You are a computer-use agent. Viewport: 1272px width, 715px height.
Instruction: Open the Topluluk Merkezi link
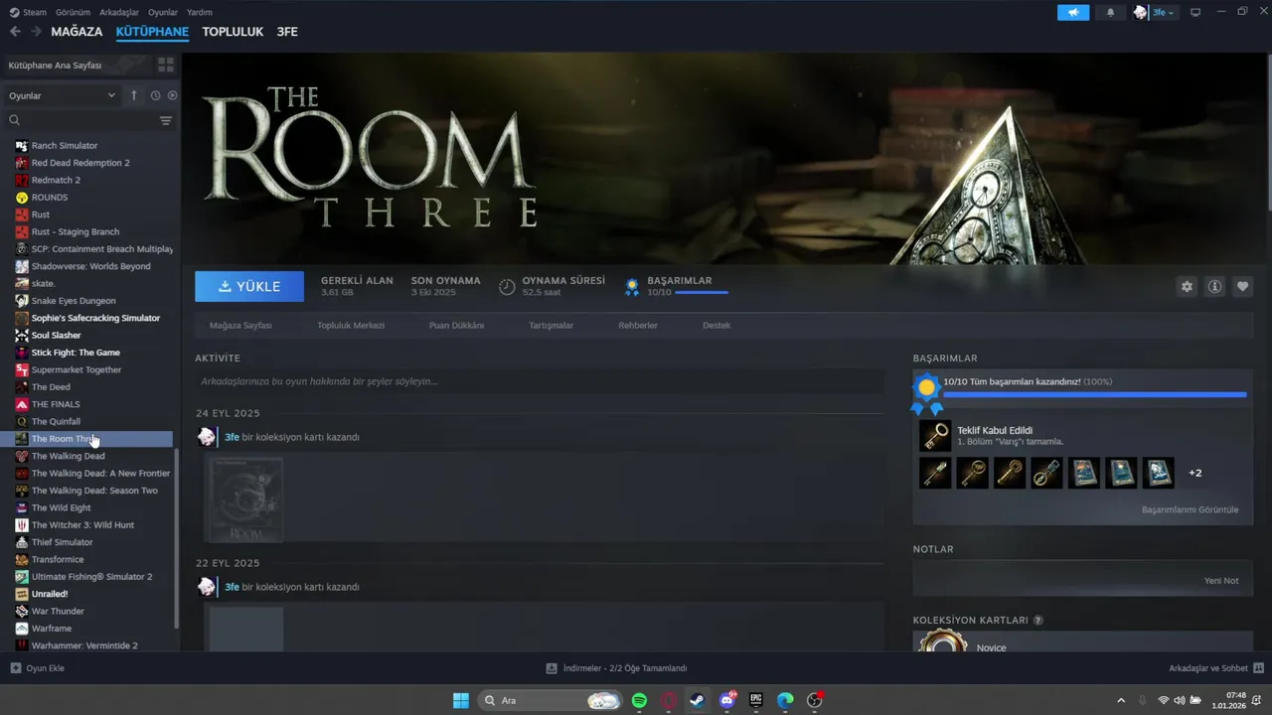click(351, 326)
